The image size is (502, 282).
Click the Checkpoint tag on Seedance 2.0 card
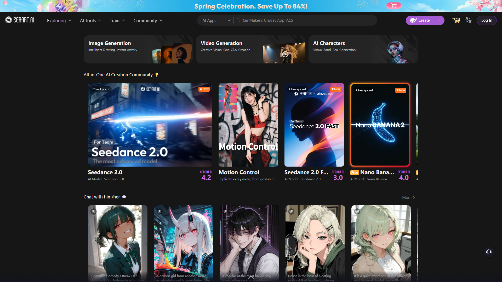(x=101, y=89)
